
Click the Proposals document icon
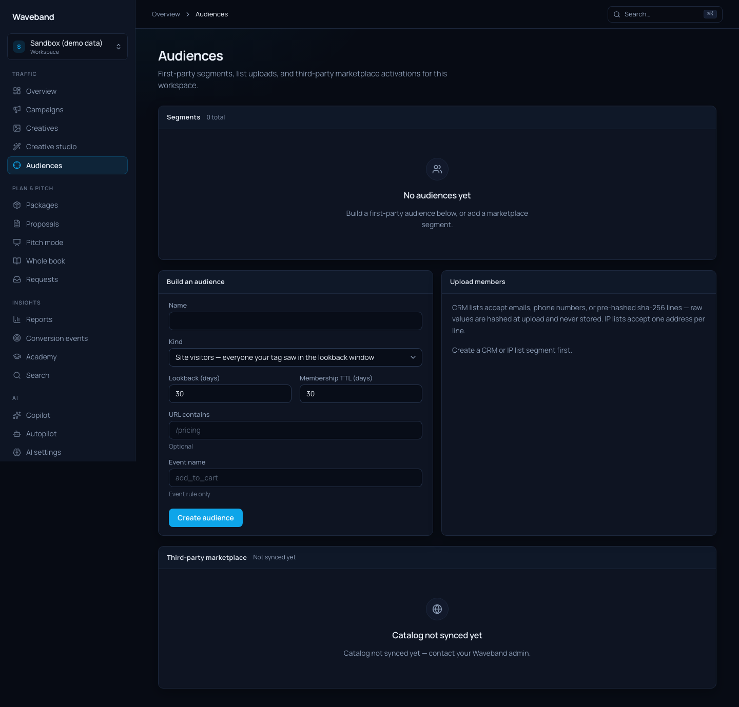17,224
